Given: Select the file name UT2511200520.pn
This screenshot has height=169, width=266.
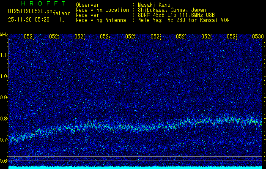Looking at the screenshot, I should pos(30,11).
